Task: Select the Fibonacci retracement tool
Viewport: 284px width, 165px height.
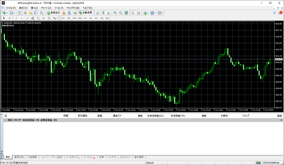Action: coord(38,18)
